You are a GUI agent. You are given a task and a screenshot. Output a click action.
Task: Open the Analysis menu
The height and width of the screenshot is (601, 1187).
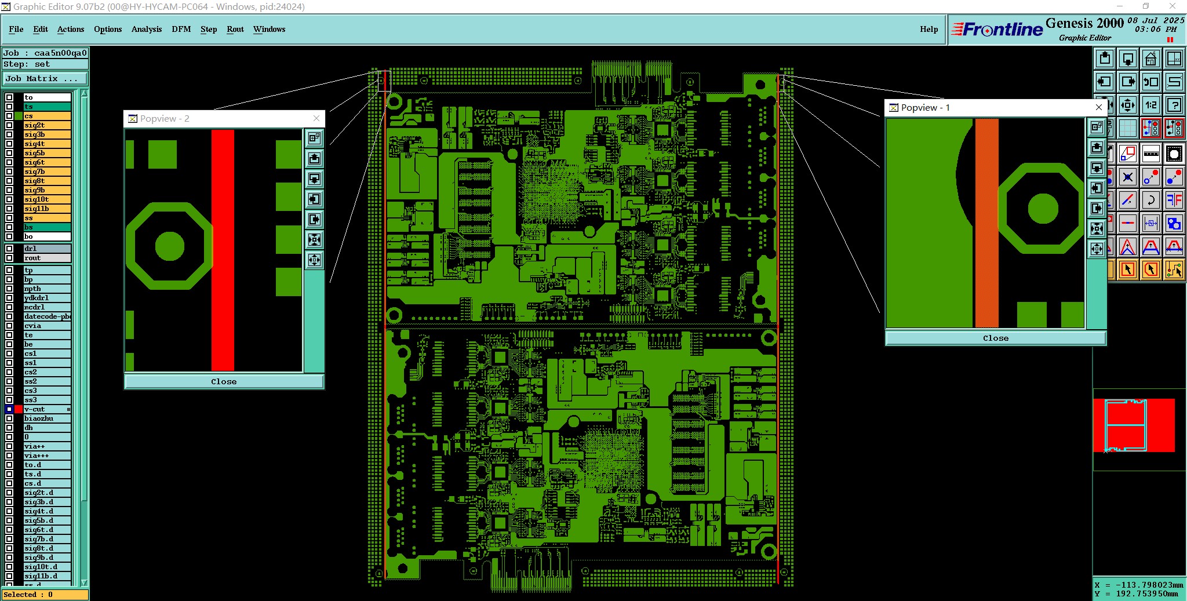[x=147, y=29]
